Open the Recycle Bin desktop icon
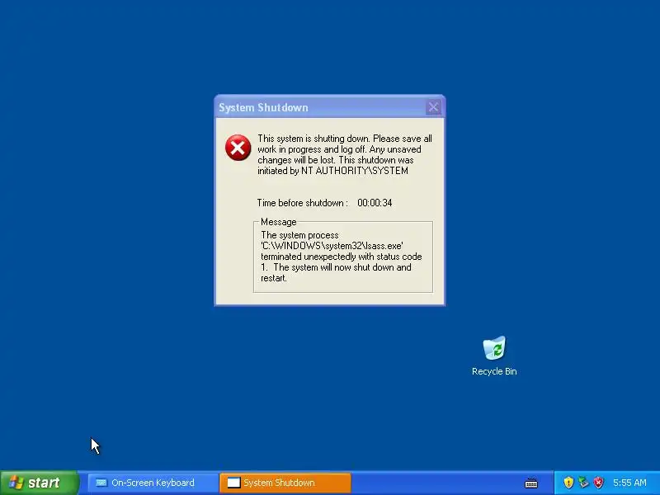Screen dimensions: 660x495 (494, 348)
